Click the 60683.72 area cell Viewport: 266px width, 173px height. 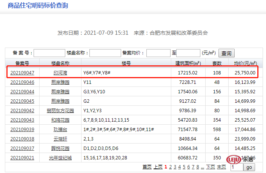click(188, 158)
